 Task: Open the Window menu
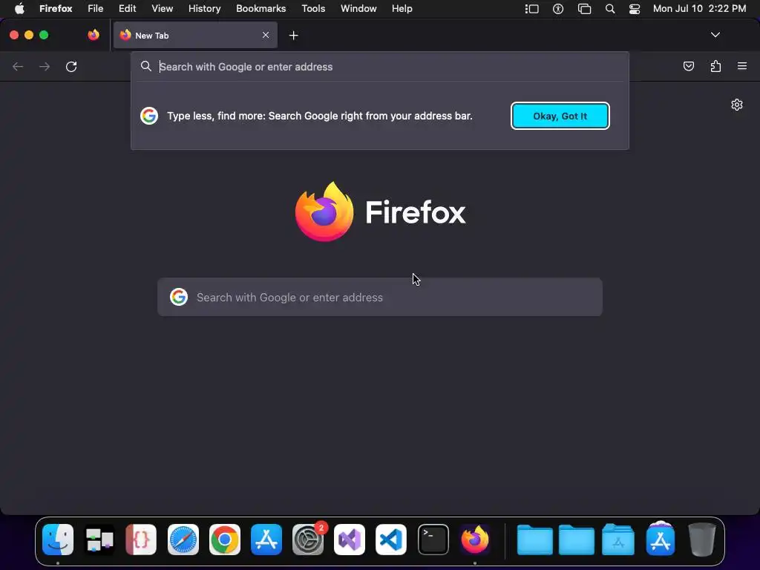coord(358,9)
